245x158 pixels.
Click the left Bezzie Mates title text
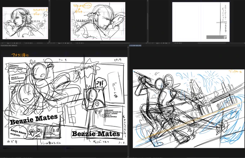coord(34,119)
